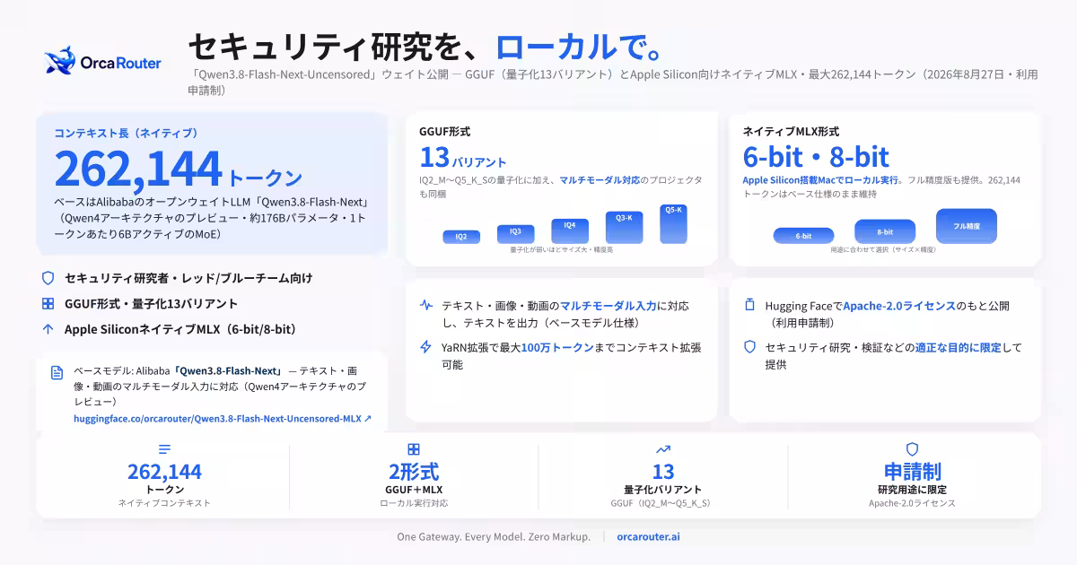Click the lightning icon beside YaRN拡張
The width and height of the screenshot is (1077, 565).
(426, 346)
